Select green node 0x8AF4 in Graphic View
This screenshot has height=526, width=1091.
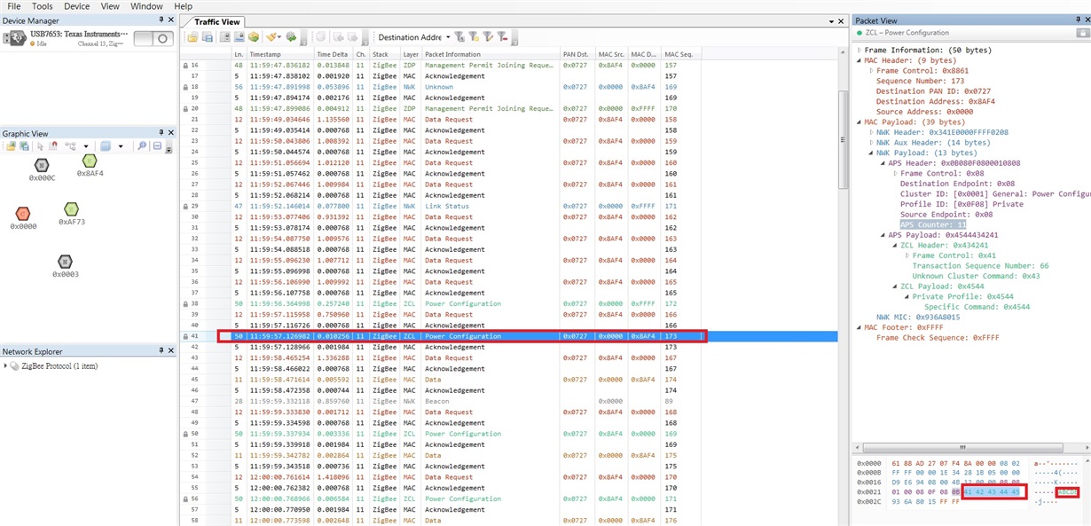click(89, 161)
